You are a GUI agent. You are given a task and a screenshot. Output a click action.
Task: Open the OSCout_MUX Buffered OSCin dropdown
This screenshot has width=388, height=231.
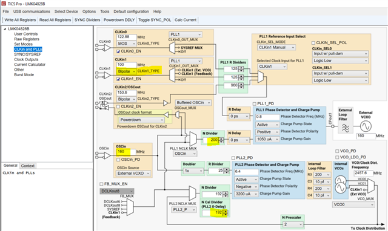click(x=193, y=102)
